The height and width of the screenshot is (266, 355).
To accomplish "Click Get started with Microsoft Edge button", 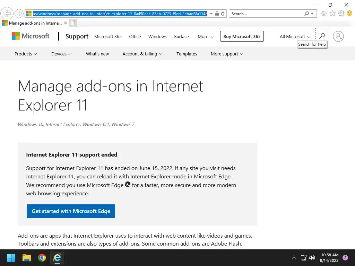I will coord(71,211).
